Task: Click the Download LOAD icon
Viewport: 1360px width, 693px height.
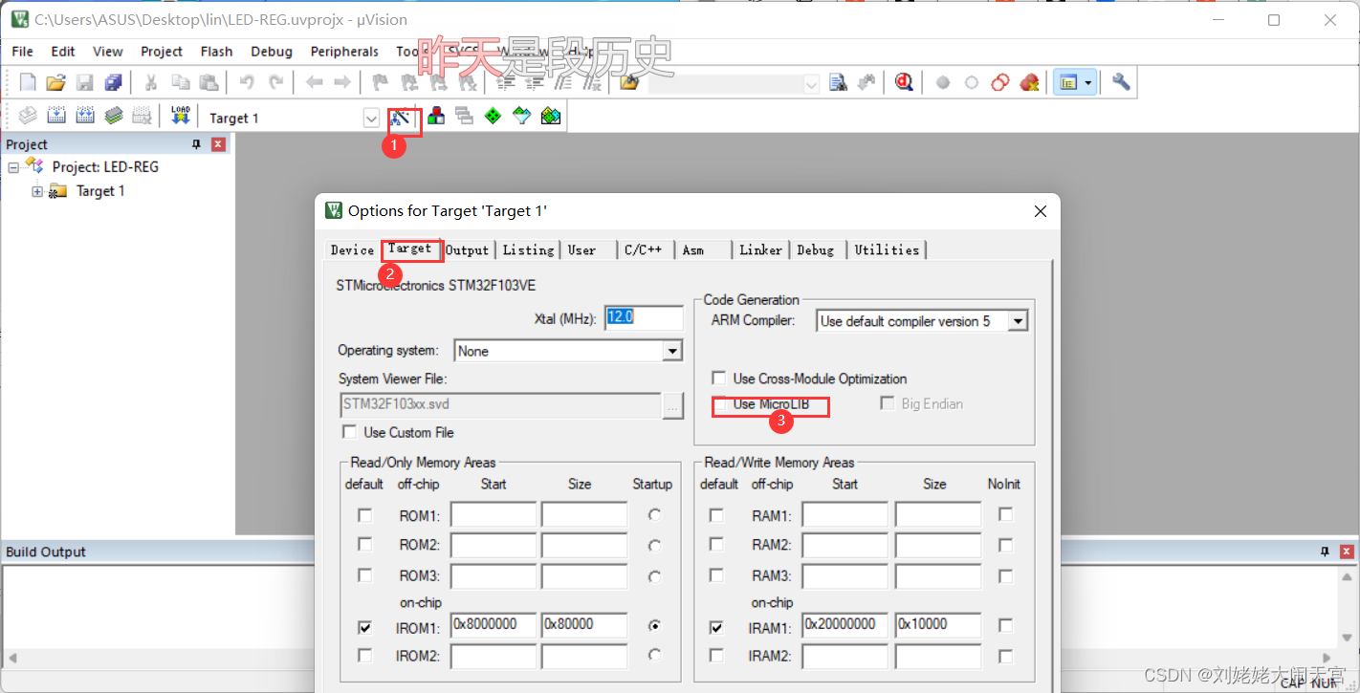Action: 181,117
